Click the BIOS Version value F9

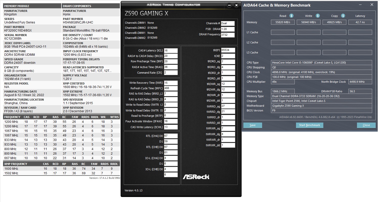(322, 110)
